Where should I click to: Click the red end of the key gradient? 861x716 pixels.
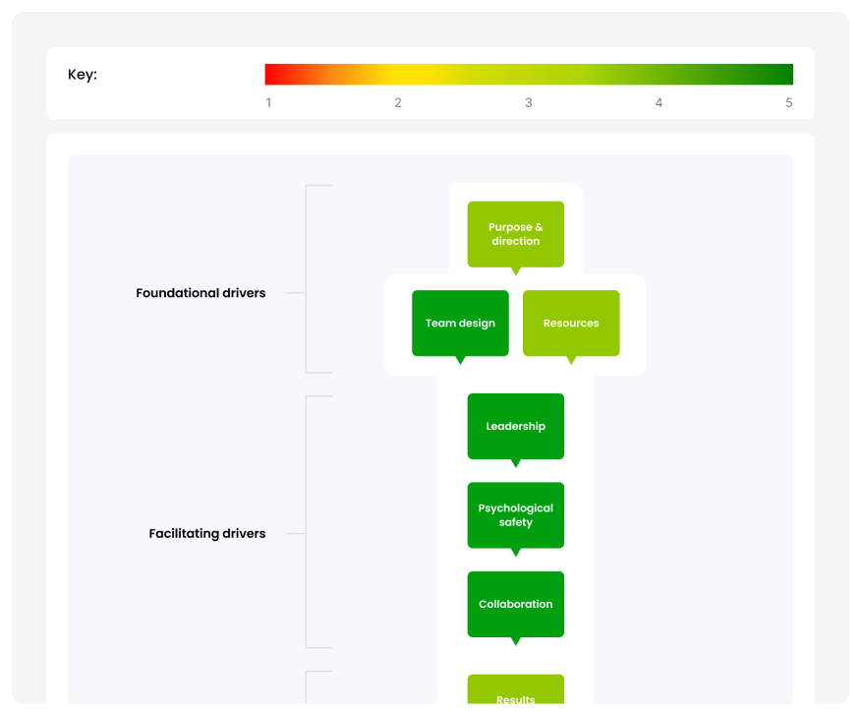[274, 75]
